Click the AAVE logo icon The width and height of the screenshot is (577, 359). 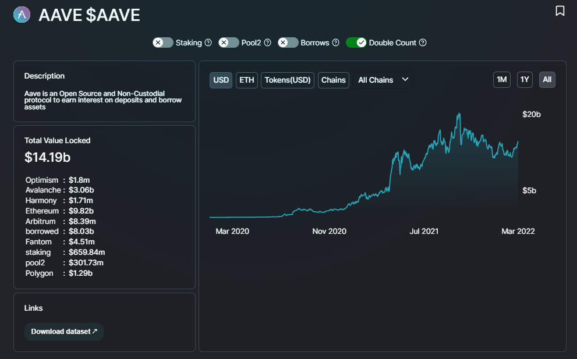pyautogui.click(x=22, y=15)
